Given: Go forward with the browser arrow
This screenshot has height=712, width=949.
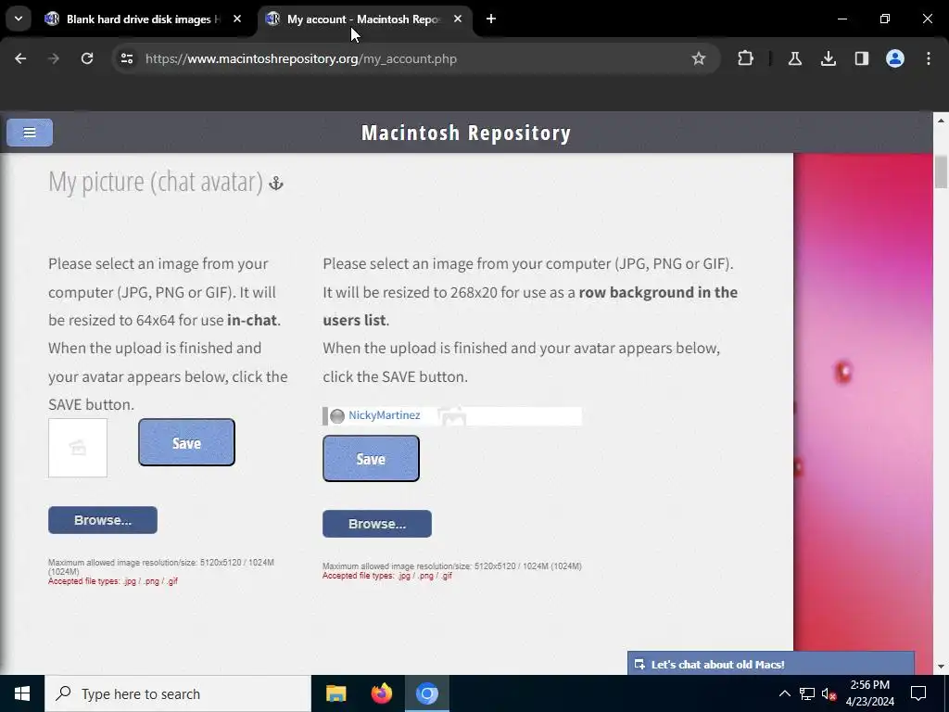Looking at the screenshot, I should point(54,58).
